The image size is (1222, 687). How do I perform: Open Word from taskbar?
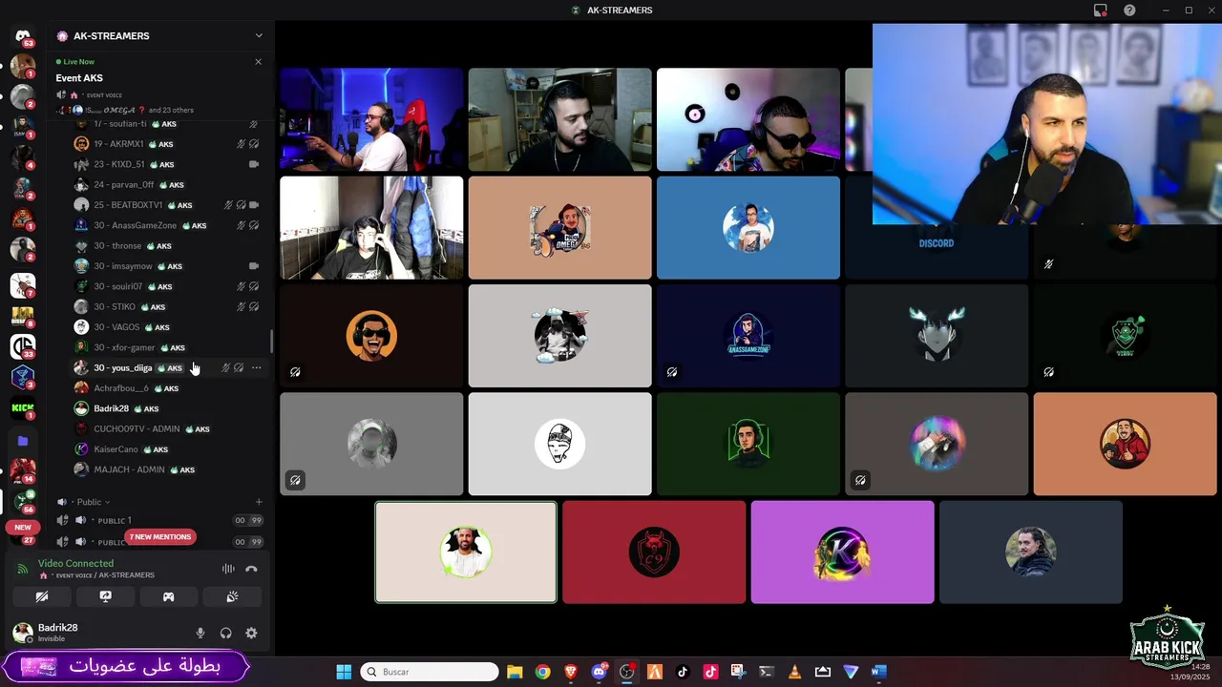point(878,672)
